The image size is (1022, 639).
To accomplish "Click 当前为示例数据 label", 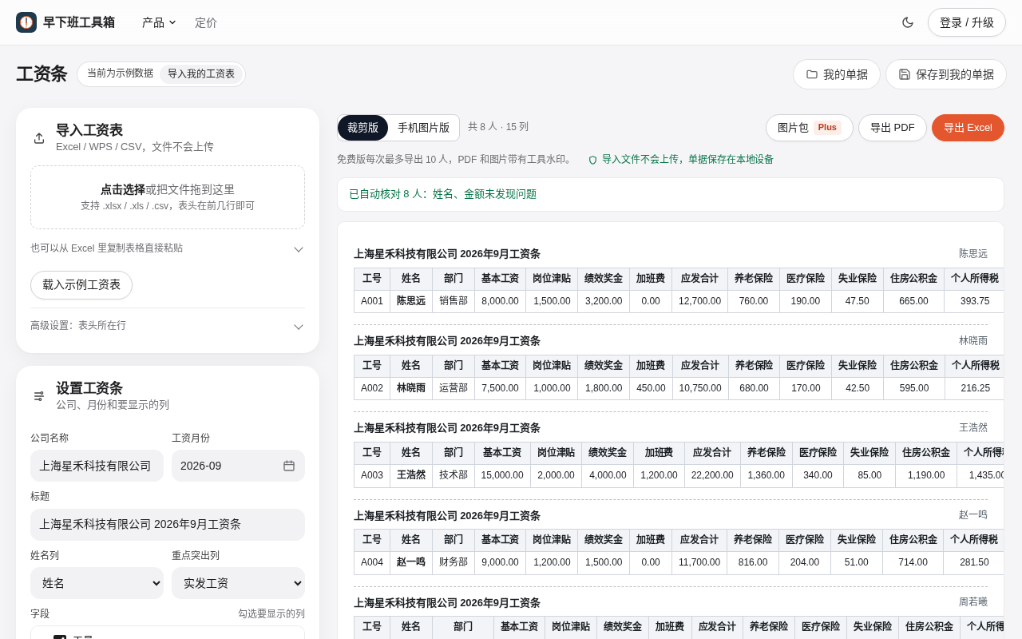I will click(x=120, y=73).
